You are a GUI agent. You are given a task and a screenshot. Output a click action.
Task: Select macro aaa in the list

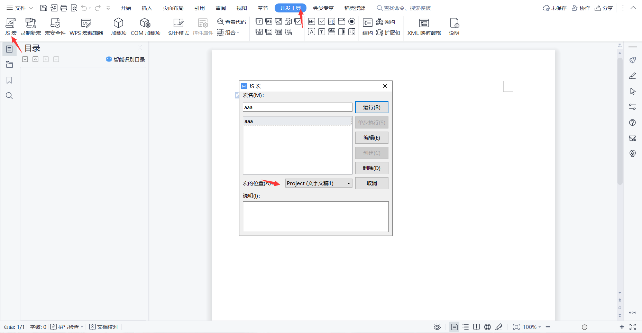point(297,121)
